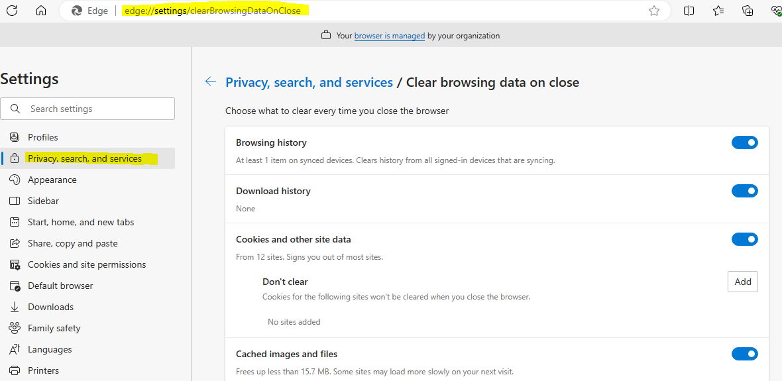Image resolution: width=782 pixels, height=381 pixels.
Task: Click the Printers icon
Action: tap(15, 370)
